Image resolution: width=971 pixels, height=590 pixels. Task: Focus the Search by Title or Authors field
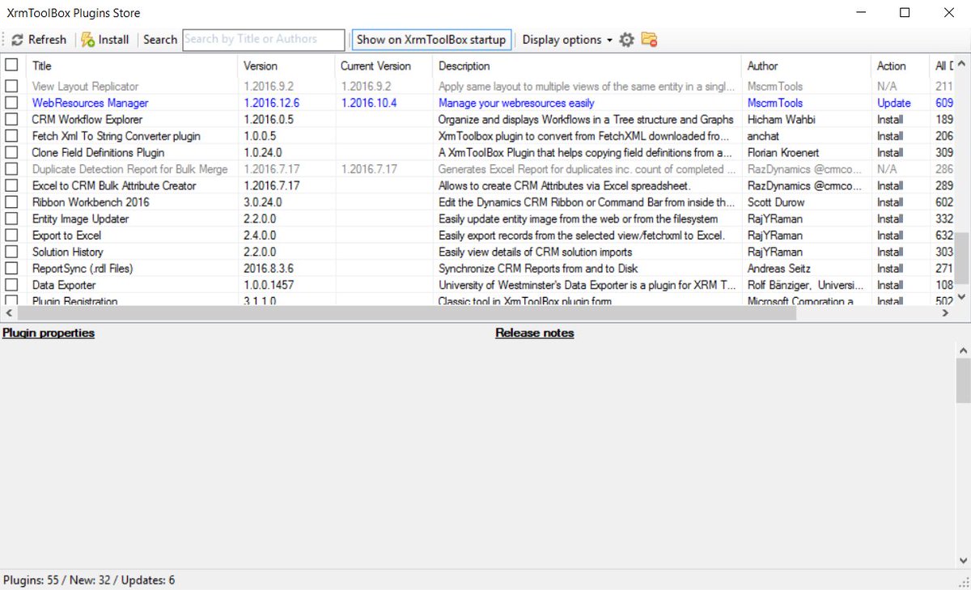click(x=263, y=39)
